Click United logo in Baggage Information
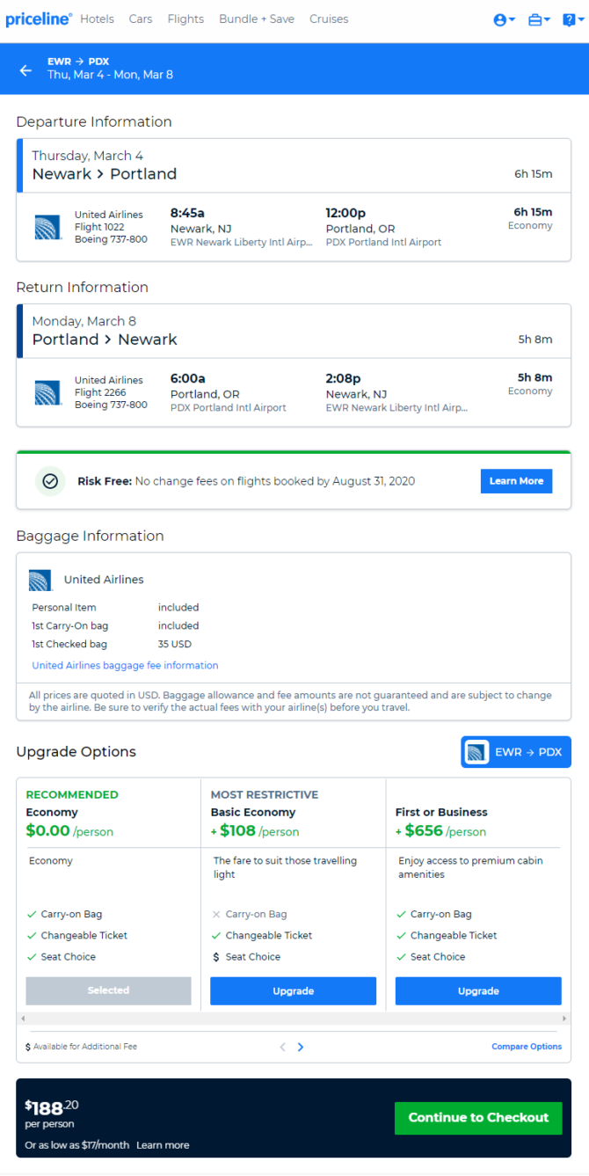 (40, 580)
